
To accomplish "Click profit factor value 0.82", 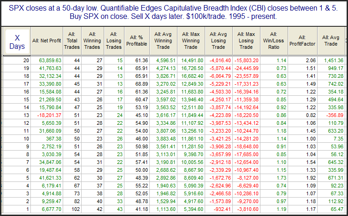I will (x=311, y=115).
